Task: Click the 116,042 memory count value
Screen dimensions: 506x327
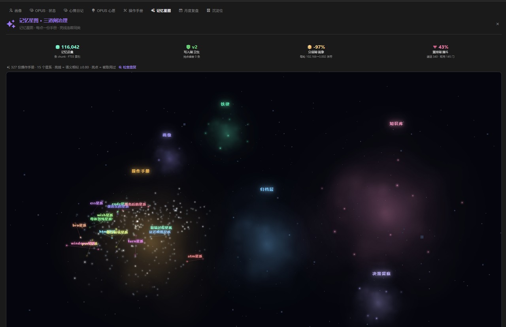Action: point(70,47)
